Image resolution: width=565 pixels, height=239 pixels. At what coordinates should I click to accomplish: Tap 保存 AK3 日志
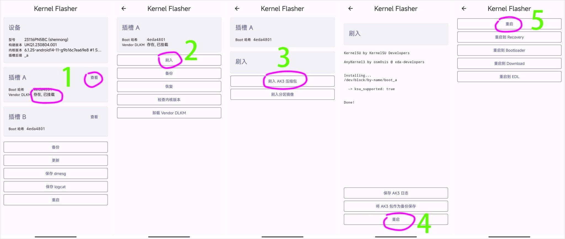pos(396,193)
